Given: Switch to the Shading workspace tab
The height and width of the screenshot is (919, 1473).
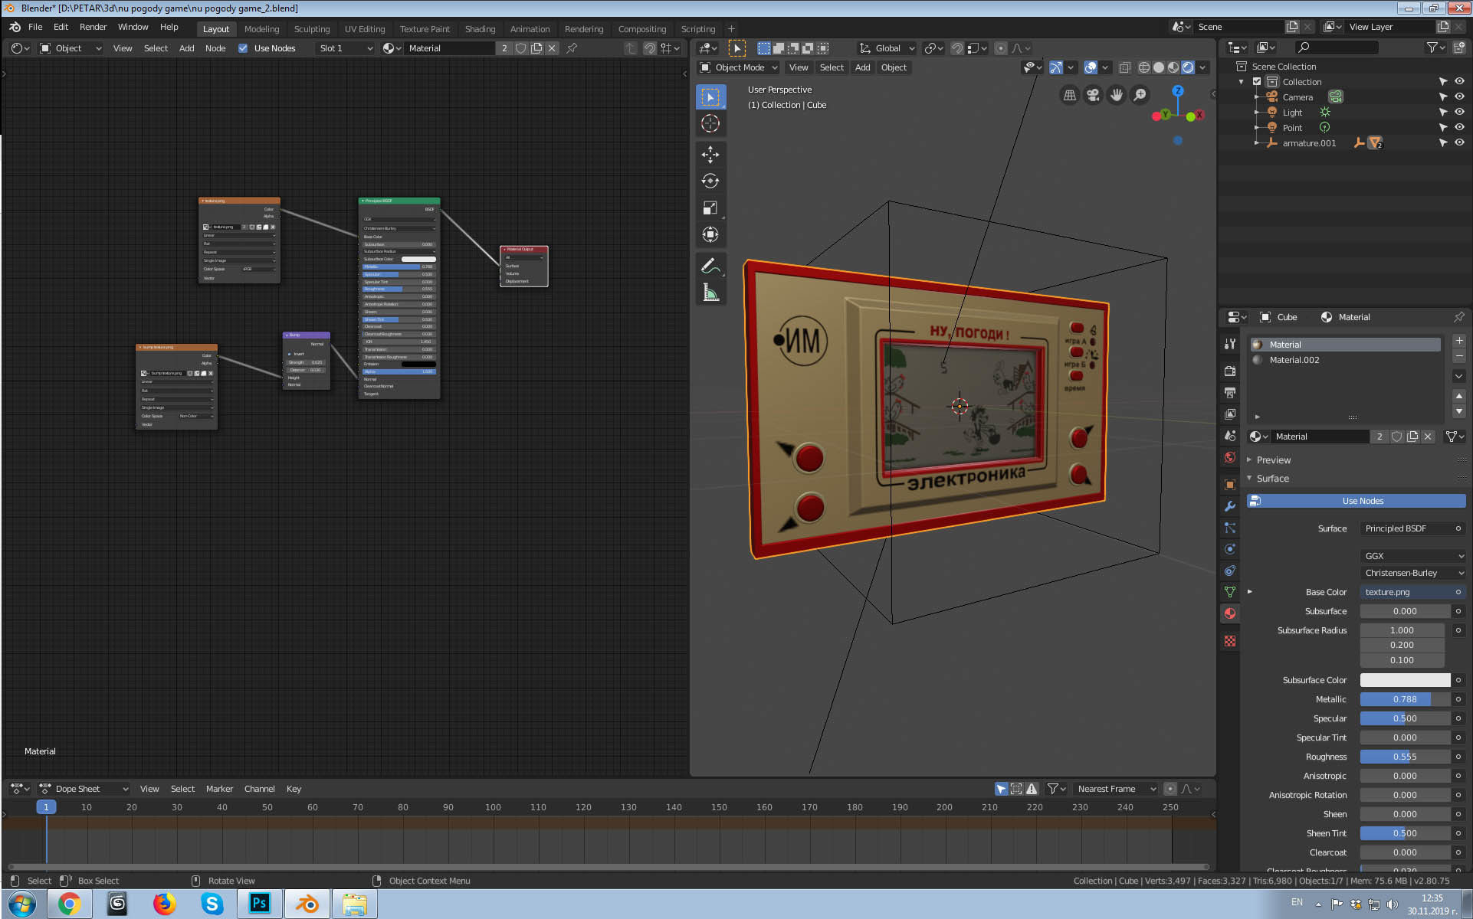Looking at the screenshot, I should (x=480, y=29).
